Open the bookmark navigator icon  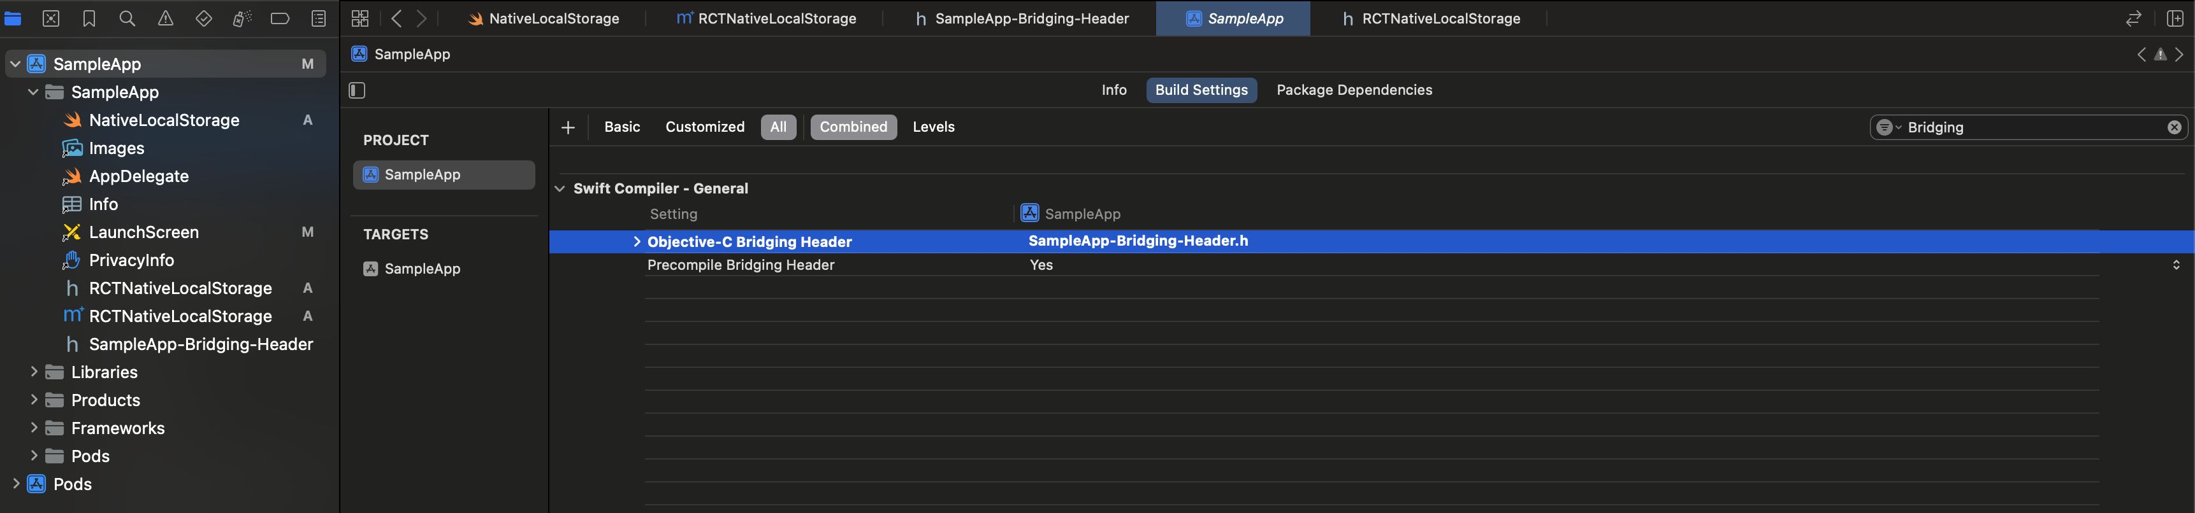[x=89, y=18]
